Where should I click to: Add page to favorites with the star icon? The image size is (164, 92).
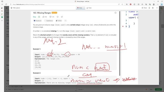[122, 4]
